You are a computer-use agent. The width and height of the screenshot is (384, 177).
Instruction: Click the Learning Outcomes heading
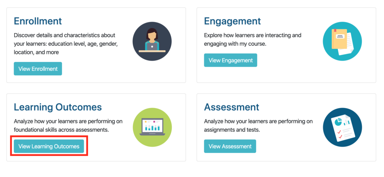pos(58,107)
